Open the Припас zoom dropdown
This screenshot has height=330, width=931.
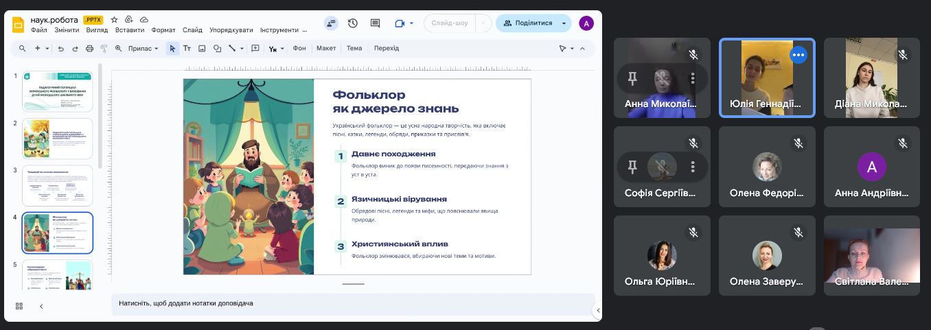point(143,49)
